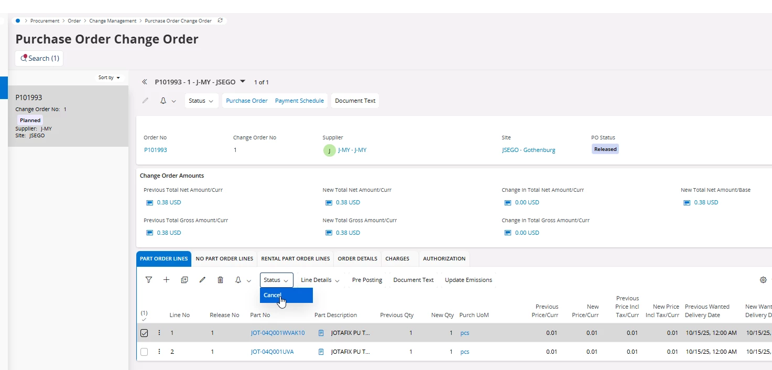772x370 pixels.
Task: Click the filter icon in lines toolbar
Action: [149, 280]
